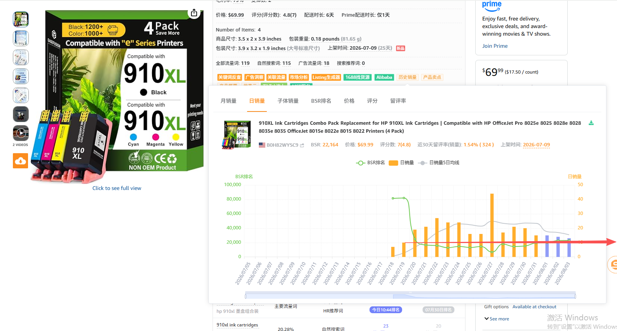
Task: Switch to the 评分 tab
Action: 372,101
